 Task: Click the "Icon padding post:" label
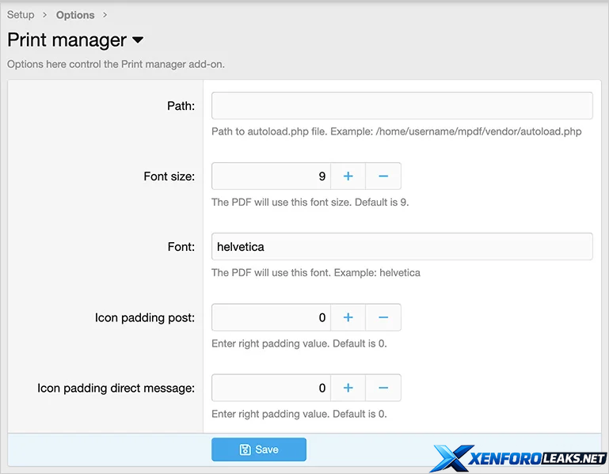[x=144, y=318]
